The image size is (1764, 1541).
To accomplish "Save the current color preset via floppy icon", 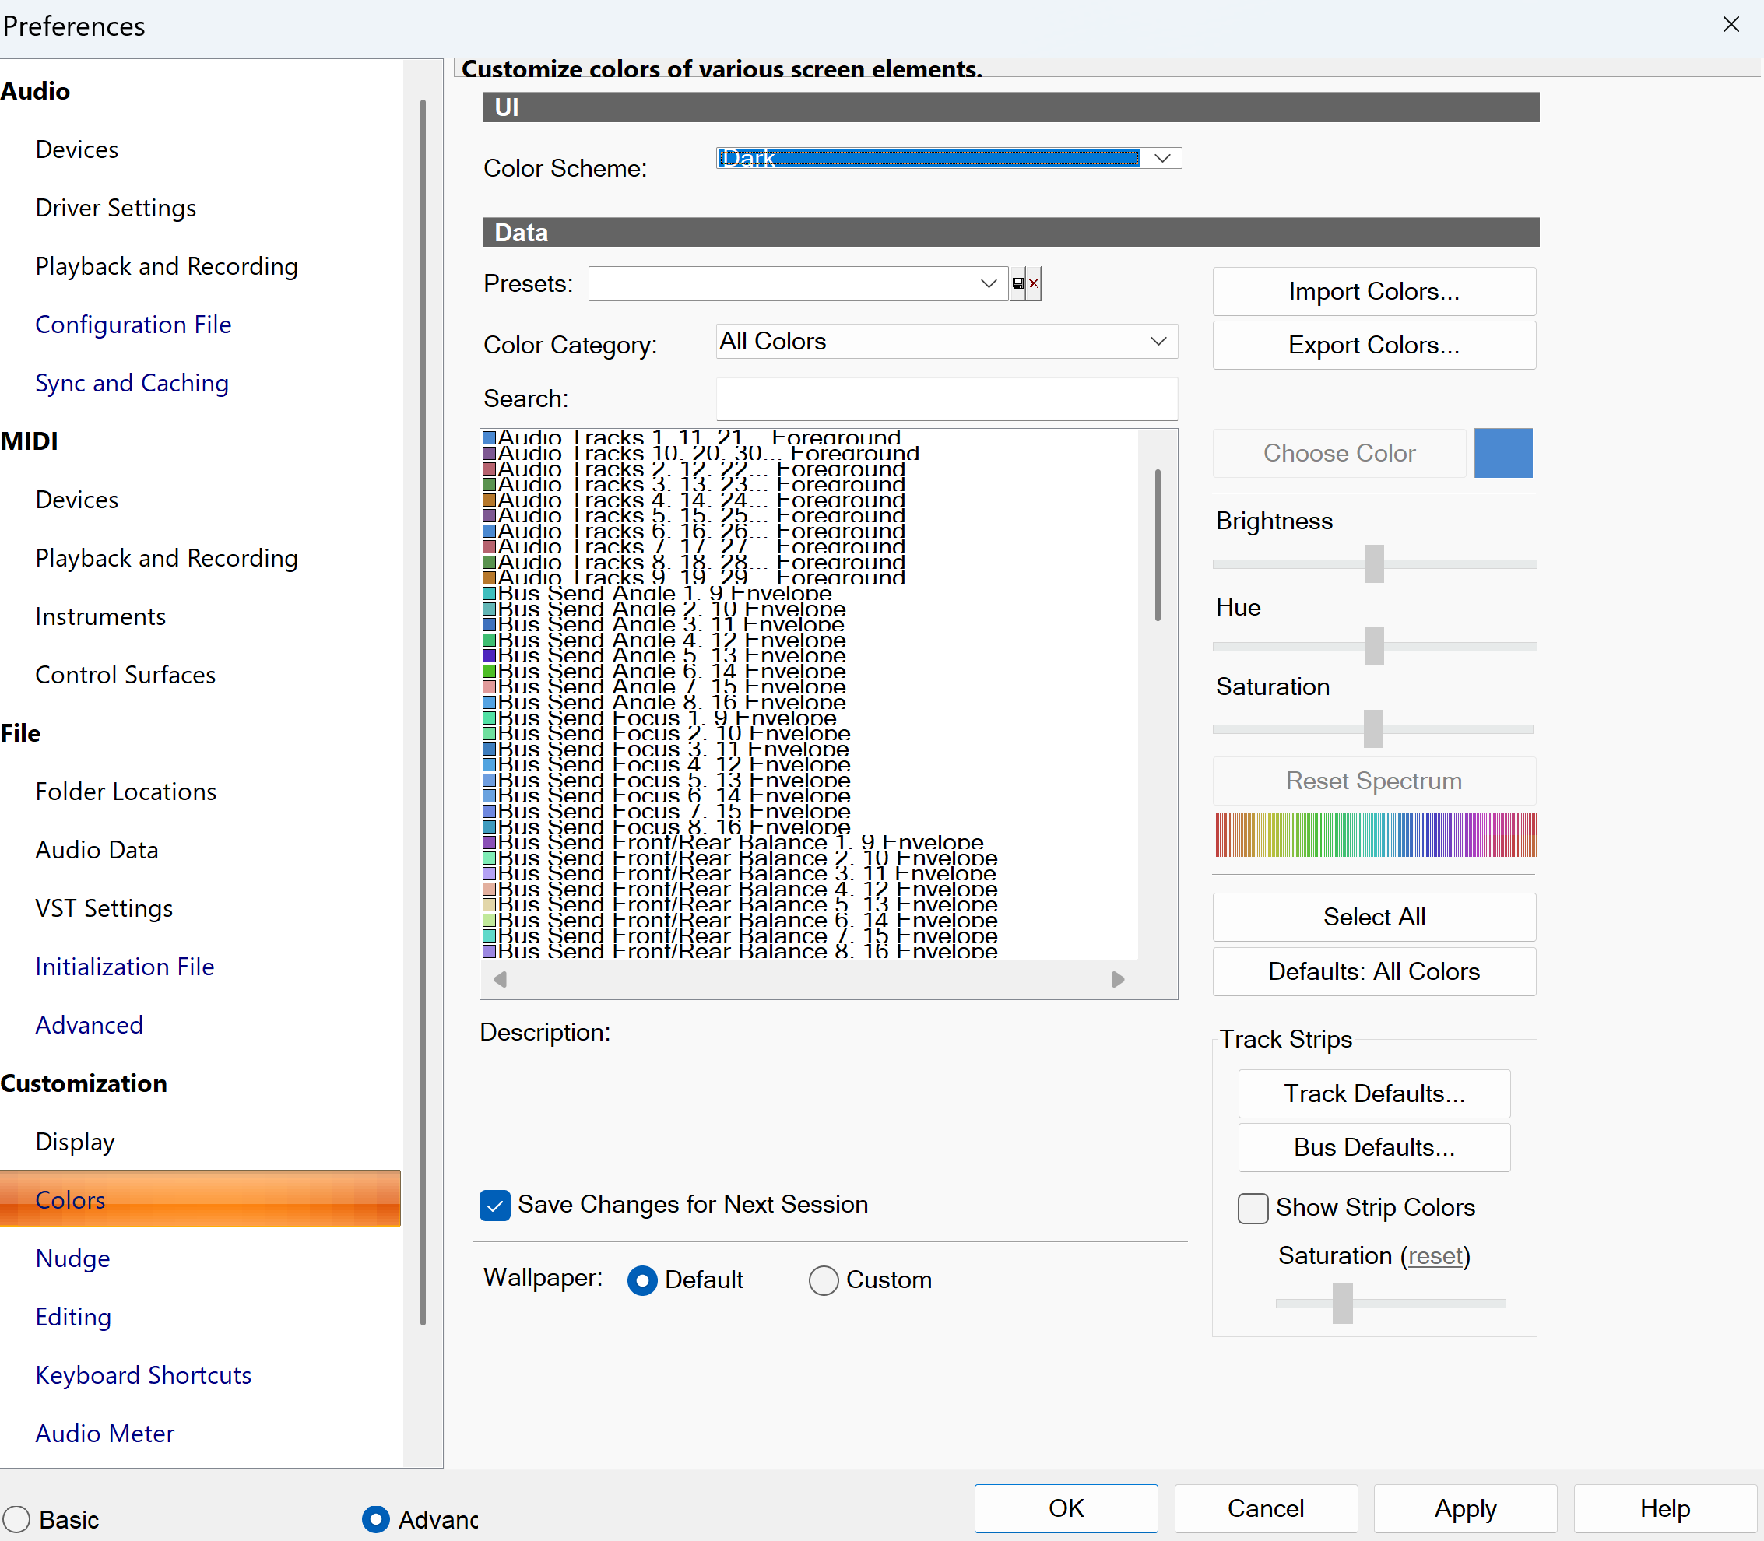I will [x=1018, y=283].
